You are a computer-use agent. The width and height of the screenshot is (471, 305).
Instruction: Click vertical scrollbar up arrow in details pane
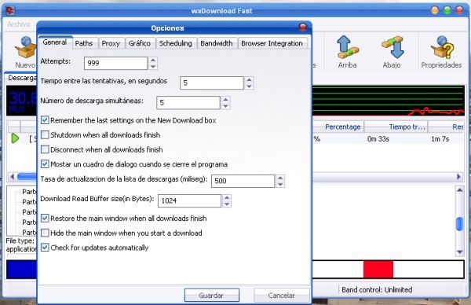tap(459, 189)
